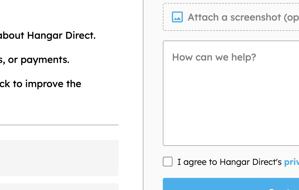Screen dimensions: 299x190
Task: Focus the "How can we help?" message field
Action: click(x=231, y=93)
